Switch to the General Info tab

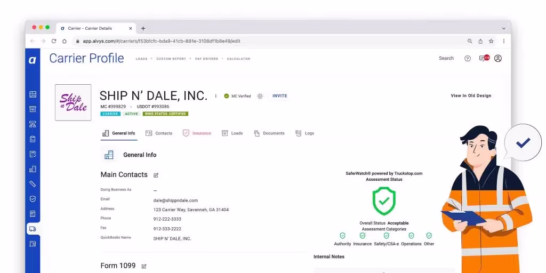pyautogui.click(x=119, y=133)
